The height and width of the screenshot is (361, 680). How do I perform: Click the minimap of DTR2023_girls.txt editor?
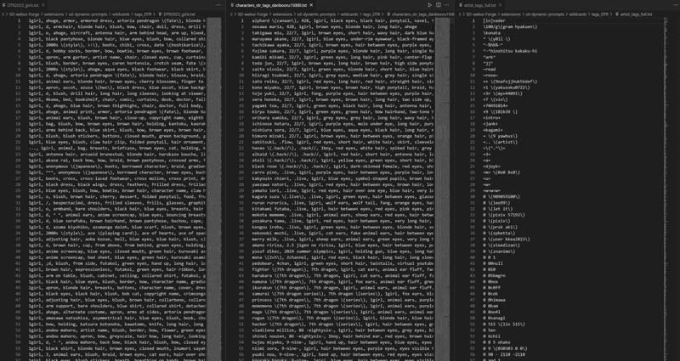pyautogui.click(x=214, y=189)
